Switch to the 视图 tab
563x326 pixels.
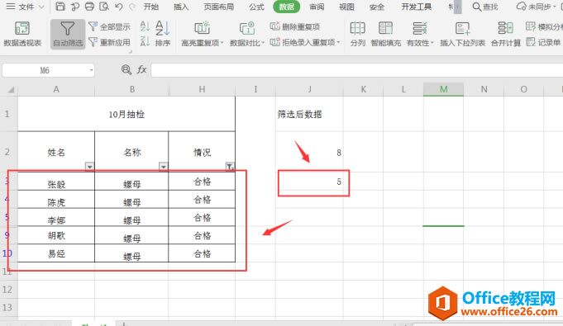[347, 7]
